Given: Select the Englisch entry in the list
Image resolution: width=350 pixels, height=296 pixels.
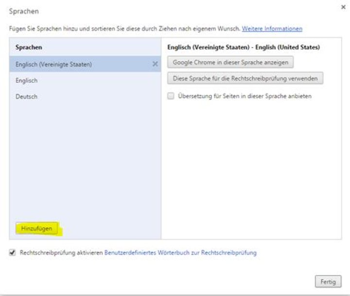Looking at the screenshot, I should (x=85, y=80).
